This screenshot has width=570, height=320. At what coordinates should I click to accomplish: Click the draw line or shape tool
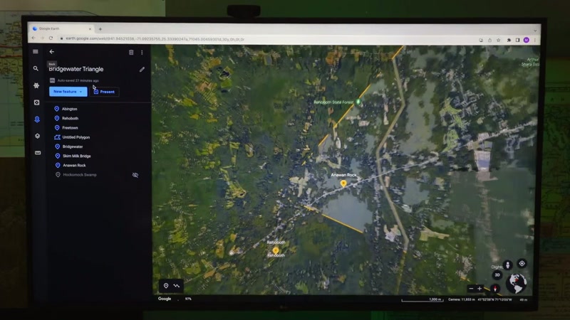tap(177, 286)
